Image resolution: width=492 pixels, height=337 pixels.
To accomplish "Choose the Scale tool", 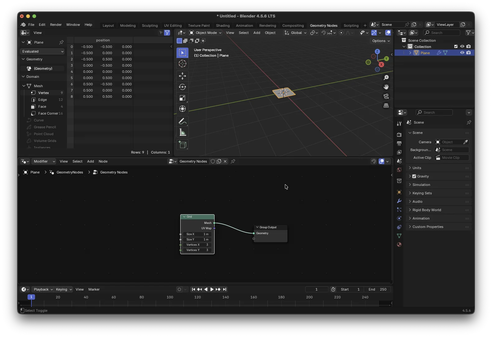I will coord(182,98).
